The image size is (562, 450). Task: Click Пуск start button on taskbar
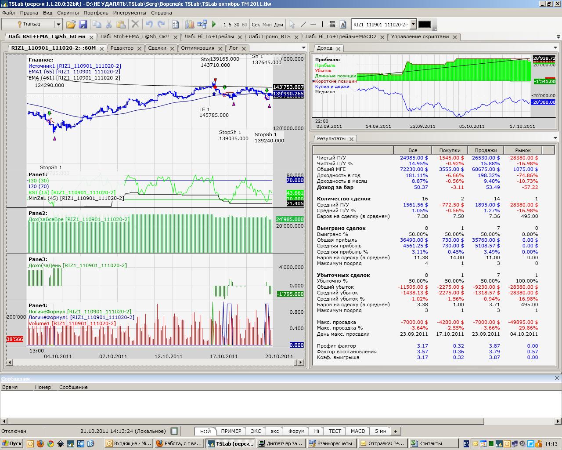click(x=12, y=443)
